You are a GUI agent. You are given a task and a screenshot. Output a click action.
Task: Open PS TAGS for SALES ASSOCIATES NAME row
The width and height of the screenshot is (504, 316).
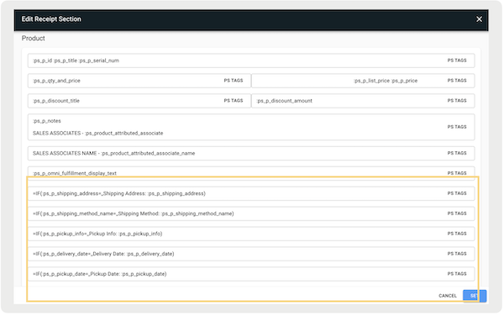click(457, 153)
